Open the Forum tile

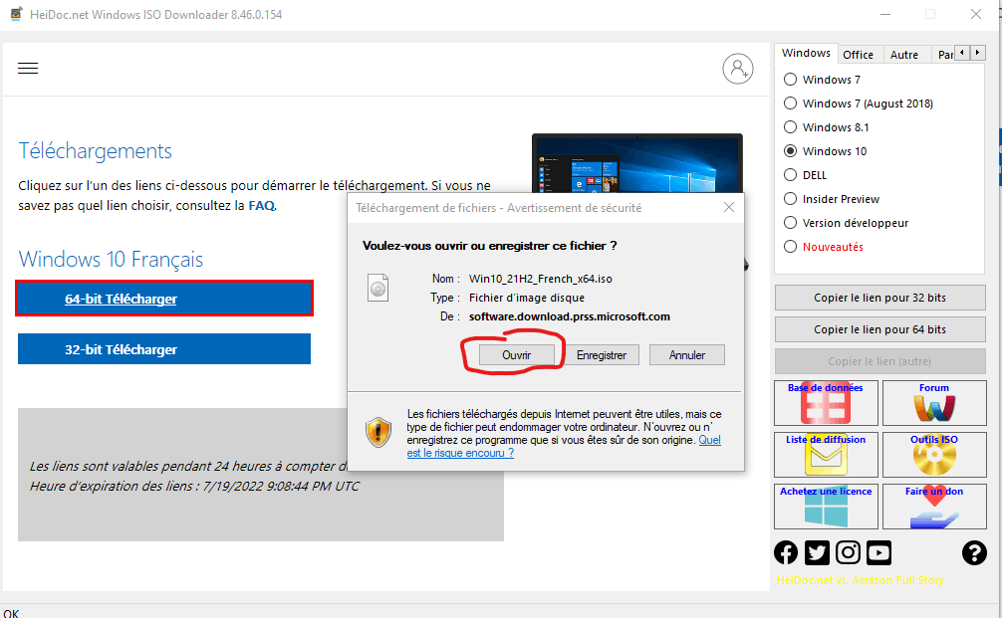pyautogui.click(x=934, y=403)
